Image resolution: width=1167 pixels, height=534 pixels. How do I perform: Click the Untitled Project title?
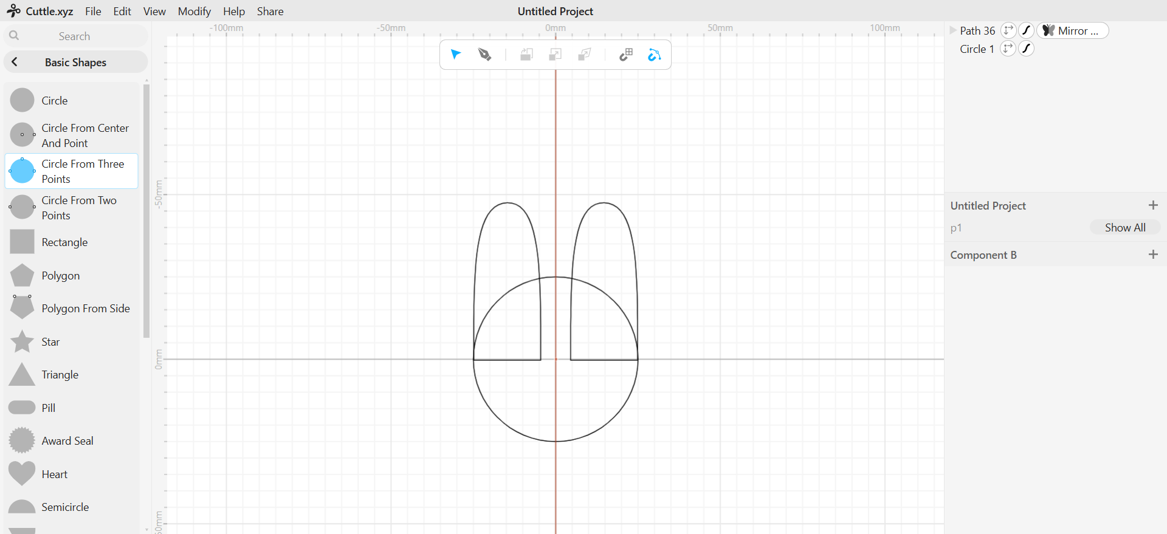[555, 11]
